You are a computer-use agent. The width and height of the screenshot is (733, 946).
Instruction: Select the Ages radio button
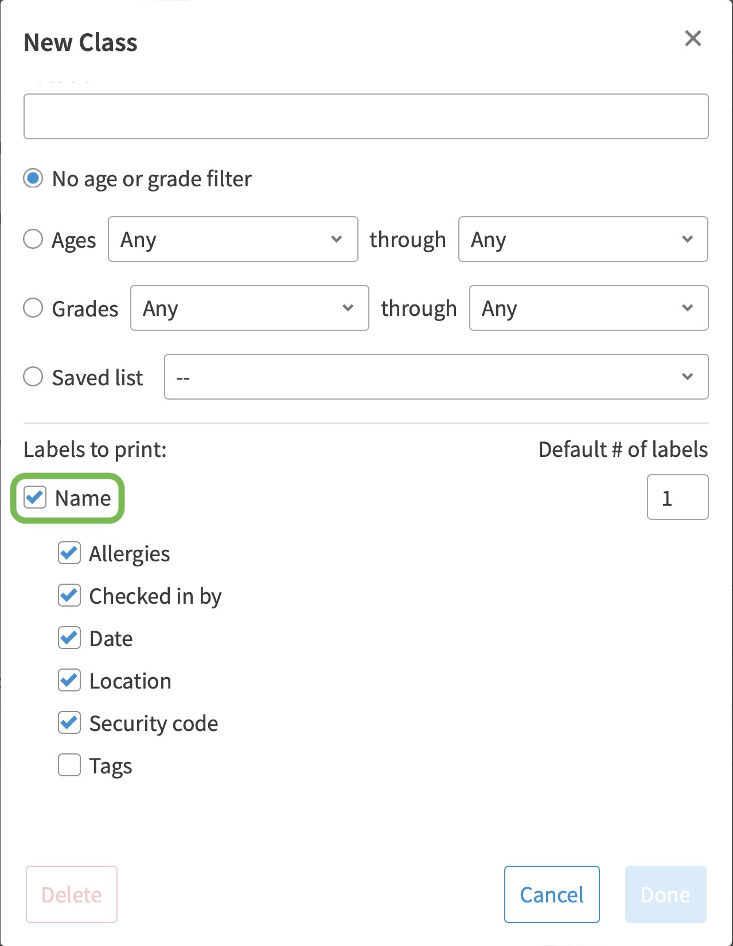33,239
